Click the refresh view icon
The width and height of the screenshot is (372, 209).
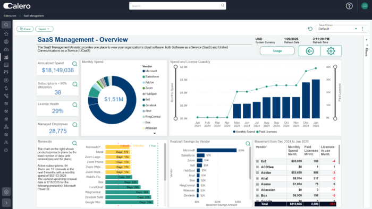(310, 29)
